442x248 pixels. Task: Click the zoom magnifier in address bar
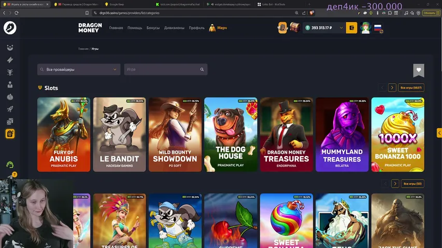pyautogui.click(x=296, y=13)
